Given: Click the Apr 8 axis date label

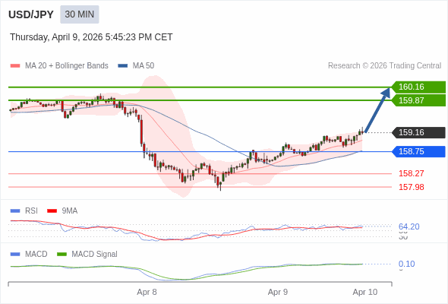Looking at the screenshot, I should click(147, 293).
